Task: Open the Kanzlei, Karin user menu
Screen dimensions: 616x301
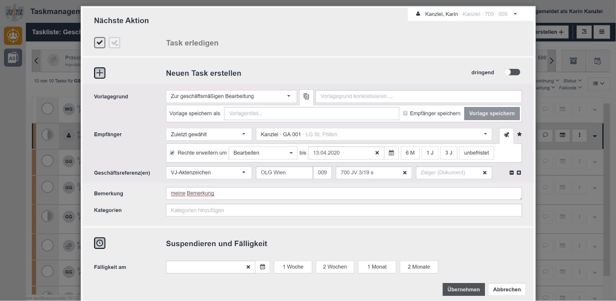Action: tap(466, 14)
